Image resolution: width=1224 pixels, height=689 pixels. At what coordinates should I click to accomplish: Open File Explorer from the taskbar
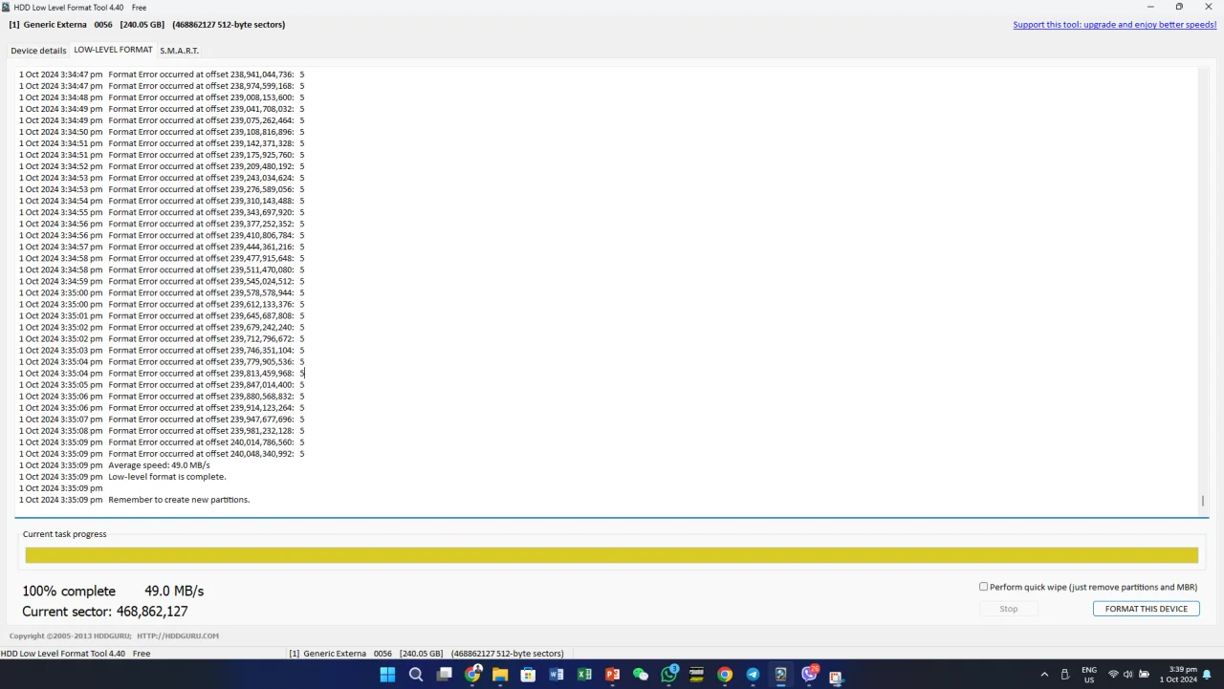(500, 675)
